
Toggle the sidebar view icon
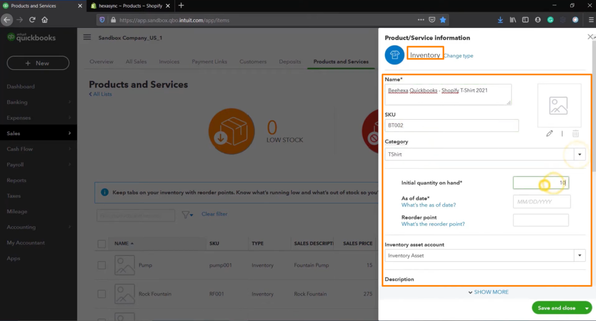[526, 20]
